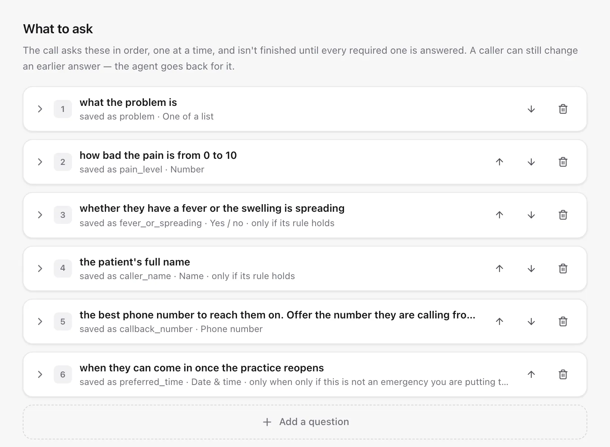Screen dimensions: 610x447
Task: Expand the pain from 0 to 10 question
Action: [40, 162]
